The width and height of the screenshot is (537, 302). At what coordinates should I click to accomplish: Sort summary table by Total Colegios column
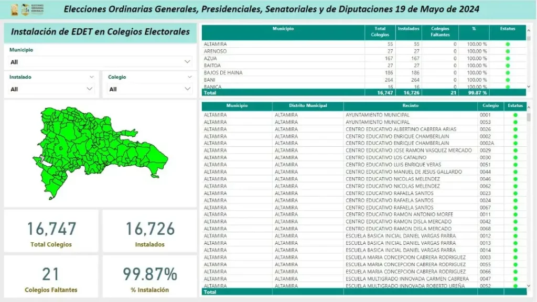point(380,31)
